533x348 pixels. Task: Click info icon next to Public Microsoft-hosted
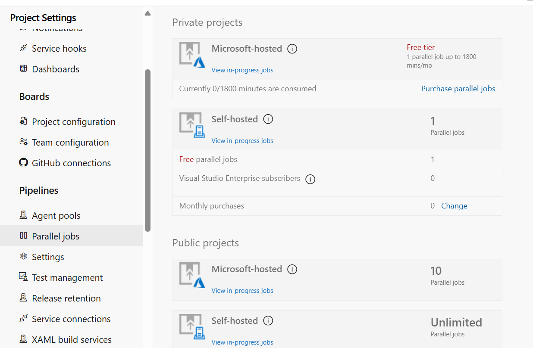[292, 270]
